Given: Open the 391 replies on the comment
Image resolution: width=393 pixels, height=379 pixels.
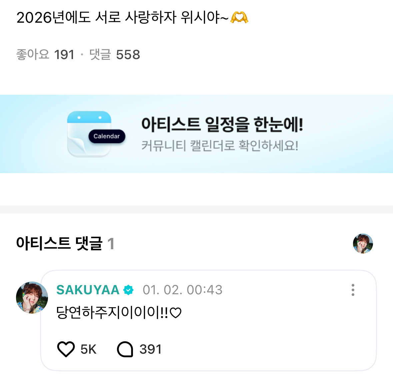Looking at the screenshot, I should (x=150, y=349).
